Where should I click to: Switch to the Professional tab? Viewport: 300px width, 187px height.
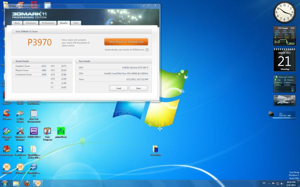[x=48, y=23]
